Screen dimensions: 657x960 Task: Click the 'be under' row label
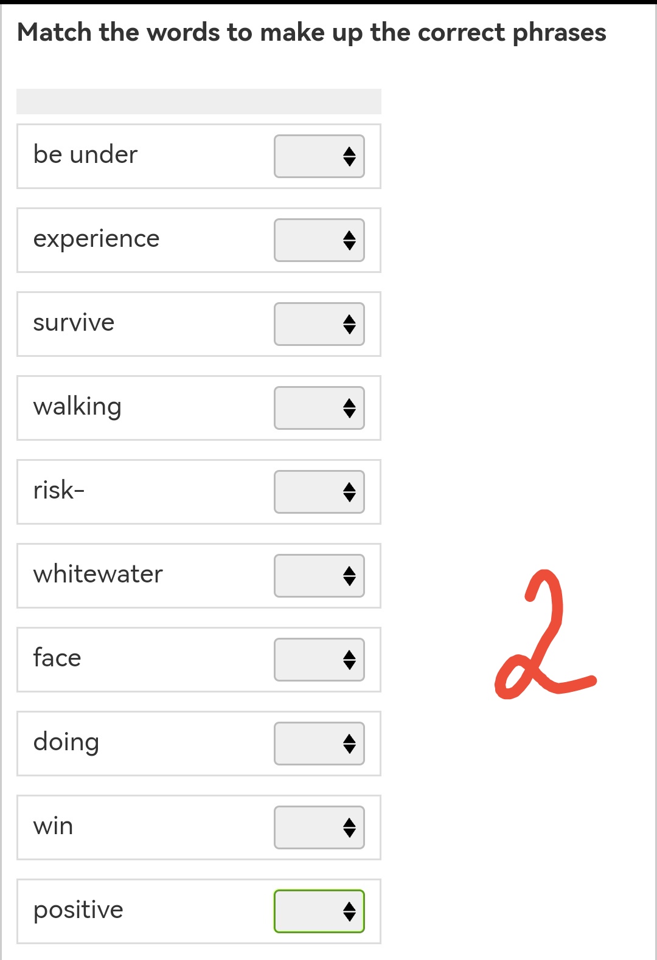tap(85, 154)
